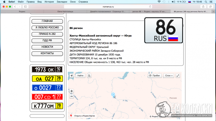Open Time Machine menu bar icon
This screenshot has height=121, width=216.
164,2
